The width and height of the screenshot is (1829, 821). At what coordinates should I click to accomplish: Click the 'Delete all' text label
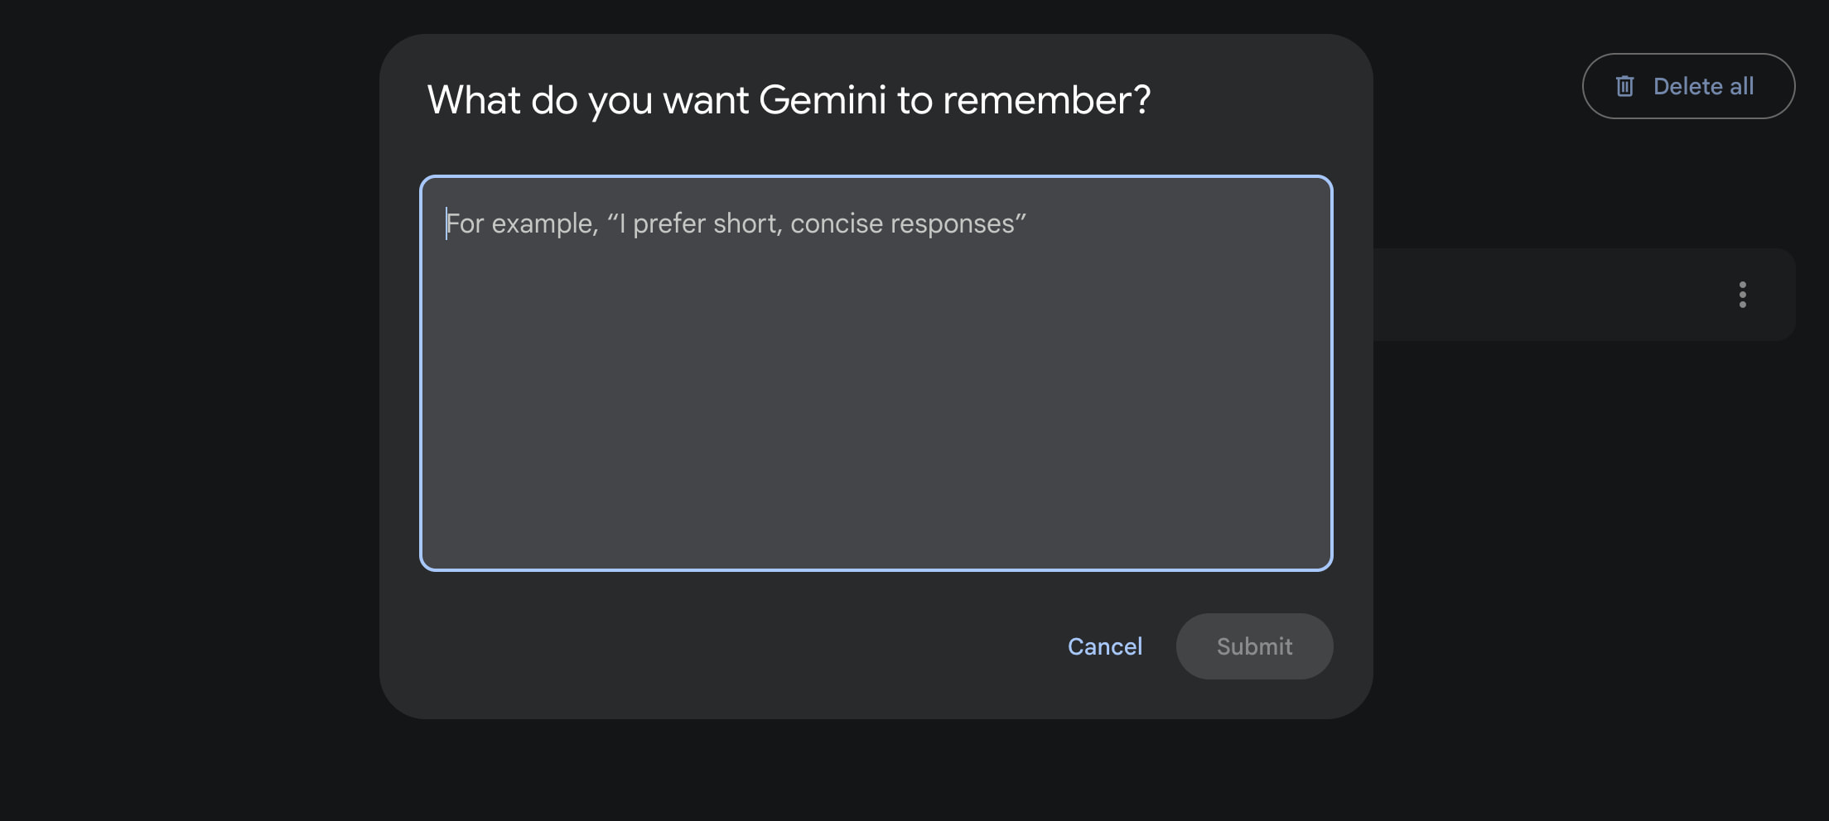pos(1703,86)
